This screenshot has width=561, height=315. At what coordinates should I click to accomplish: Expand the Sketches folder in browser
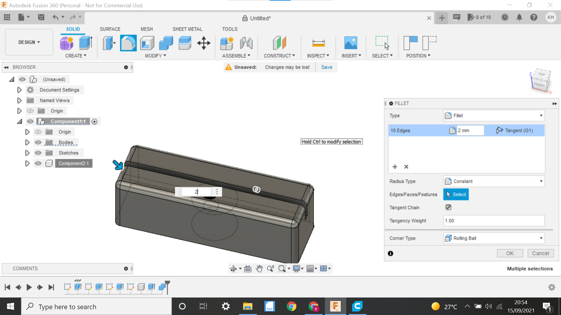[27, 153]
